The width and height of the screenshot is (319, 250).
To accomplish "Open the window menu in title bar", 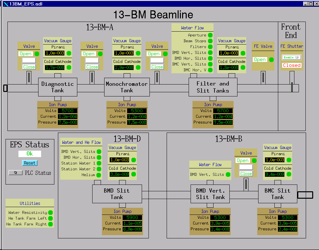I will click(5, 4).
